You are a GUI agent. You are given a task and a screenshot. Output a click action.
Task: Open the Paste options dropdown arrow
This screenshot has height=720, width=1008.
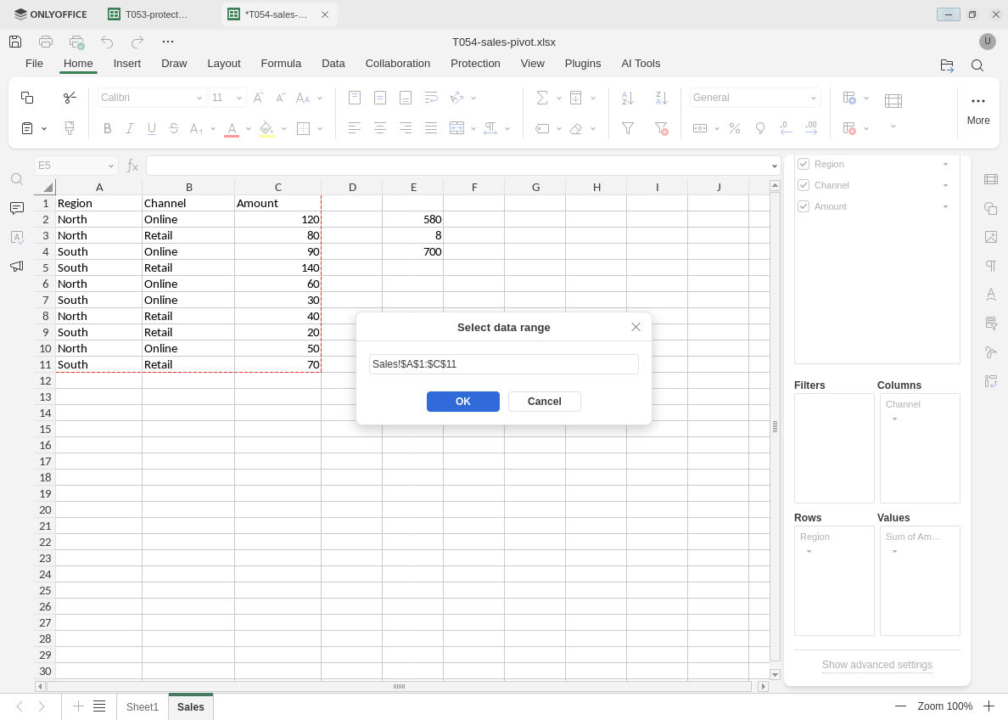click(x=44, y=129)
